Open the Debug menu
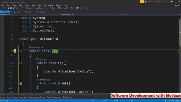Screen dimensions: 181x102 pyautogui.click(x=27, y=5)
